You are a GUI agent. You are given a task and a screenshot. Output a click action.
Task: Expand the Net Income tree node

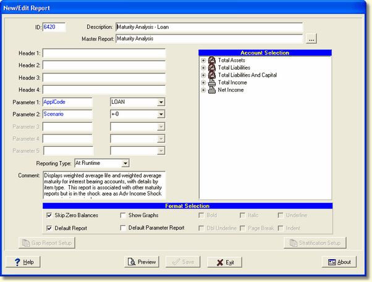pyautogui.click(x=203, y=90)
